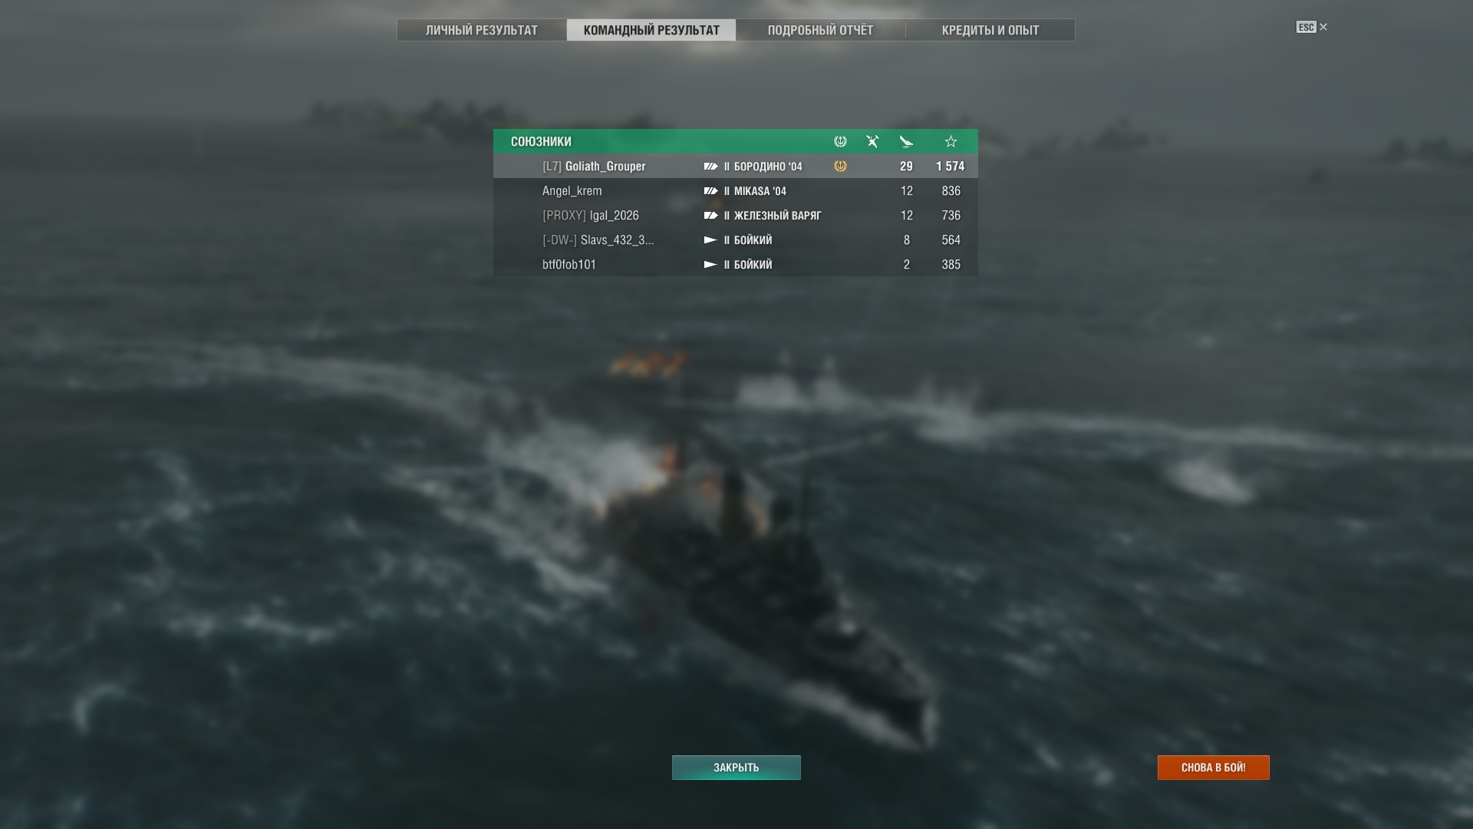Viewport: 1473px width, 829px height.
Task: Click the achievement medal next to Бородино '04
Action: point(840,166)
